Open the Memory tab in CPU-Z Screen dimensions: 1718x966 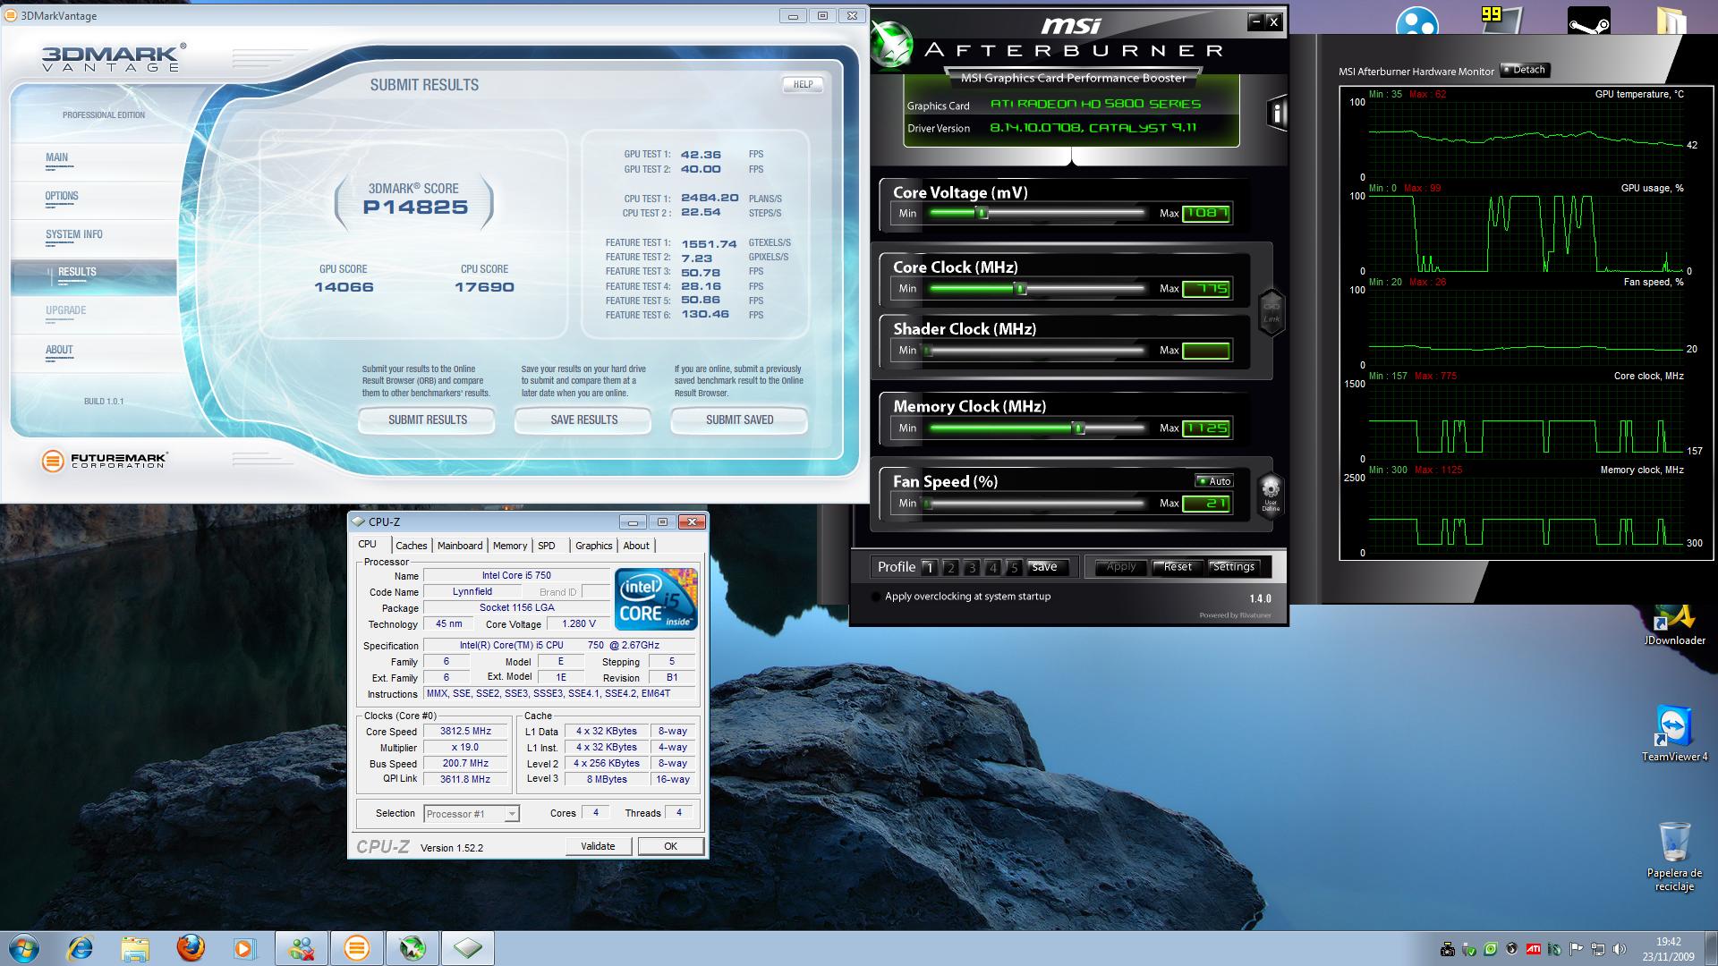[x=510, y=546]
